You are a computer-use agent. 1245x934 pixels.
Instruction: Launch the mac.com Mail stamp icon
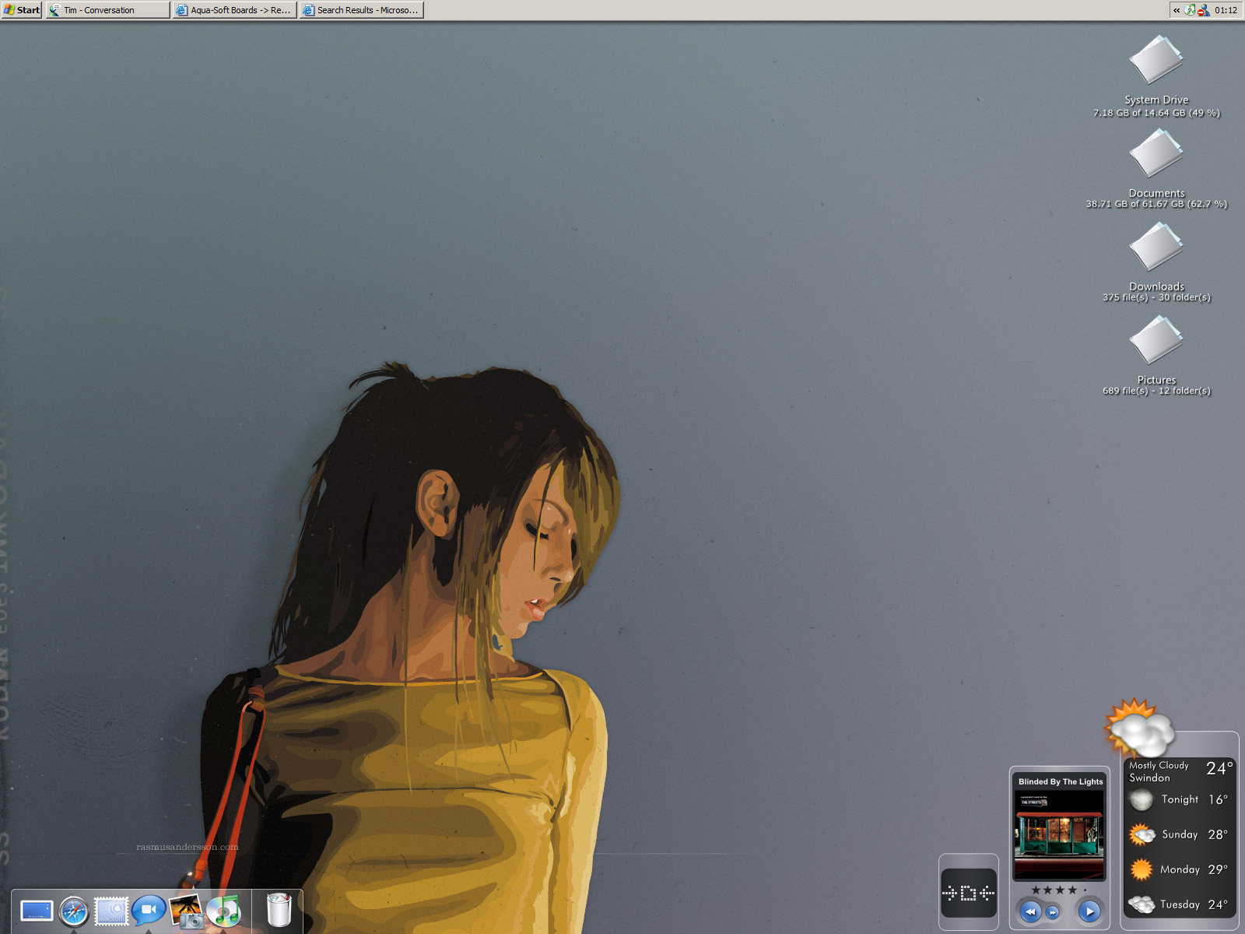point(111,911)
